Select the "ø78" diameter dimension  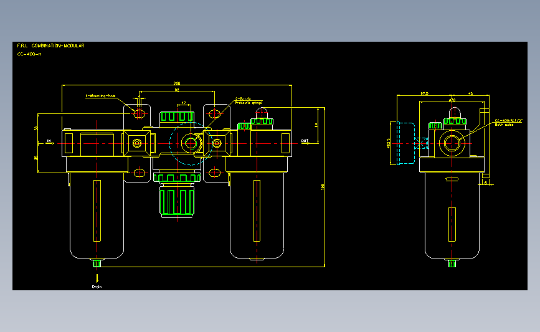click(x=452, y=100)
